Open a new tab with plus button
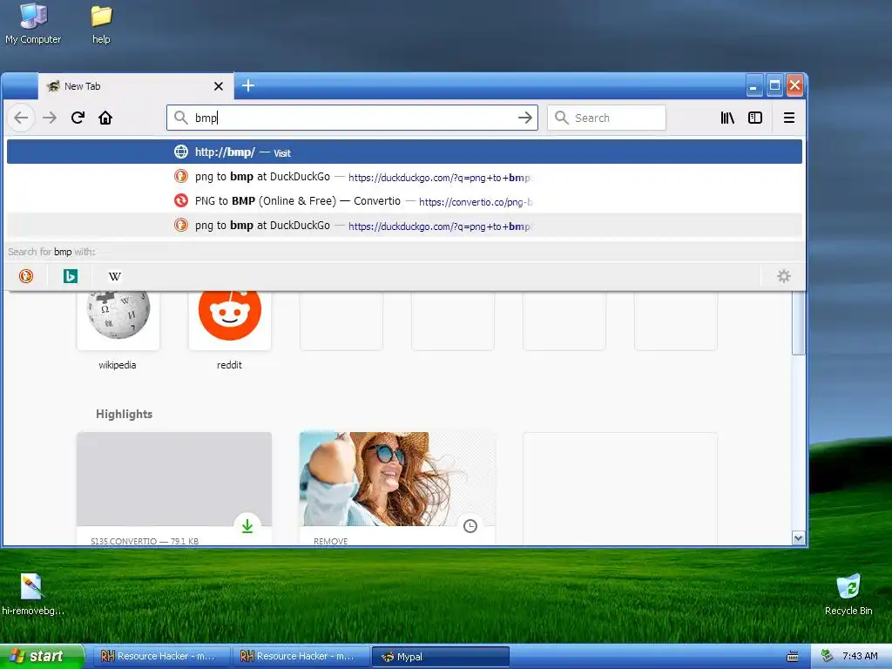The height and width of the screenshot is (669, 892). [248, 86]
